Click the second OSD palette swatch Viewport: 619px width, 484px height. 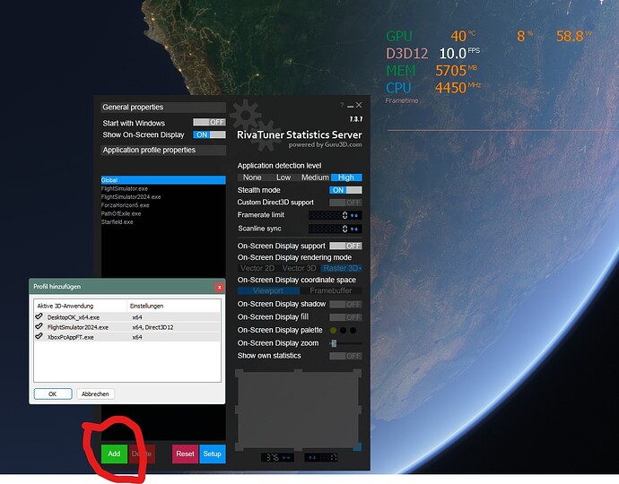click(344, 330)
